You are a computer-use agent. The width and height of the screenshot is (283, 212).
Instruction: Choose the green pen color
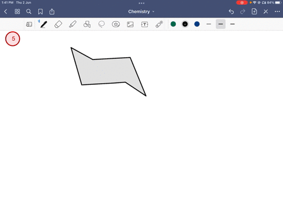point(173,24)
